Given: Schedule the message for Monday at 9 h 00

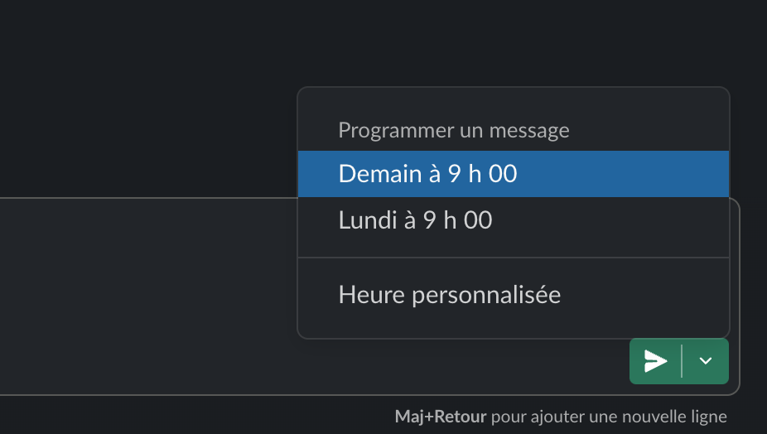Looking at the screenshot, I should pyautogui.click(x=416, y=220).
